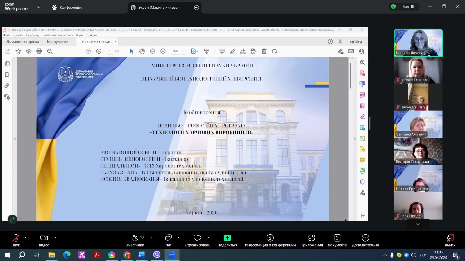
Task: Show more participants with down chevron
Action: [418, 224]
